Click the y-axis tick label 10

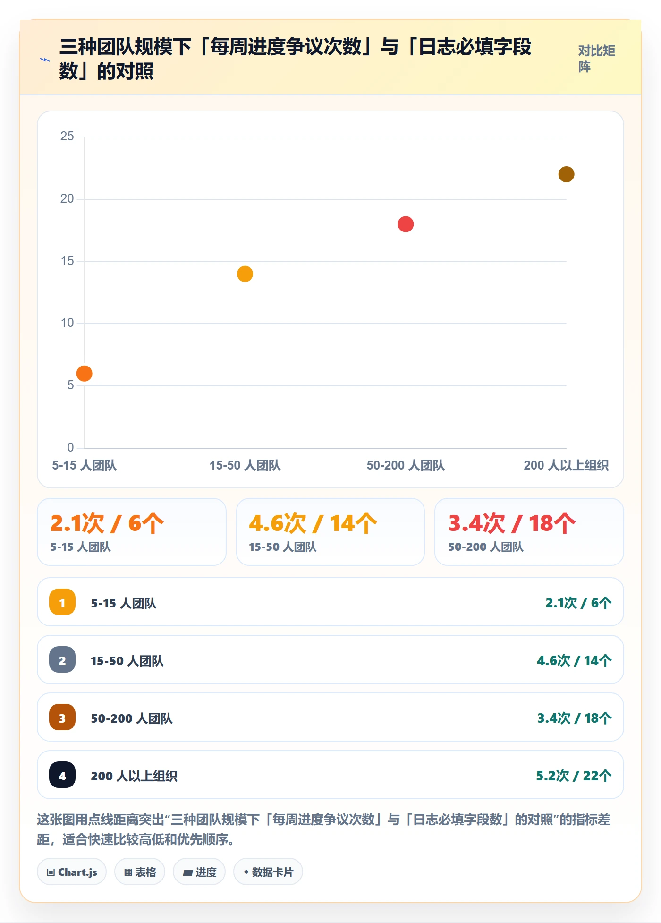(x=67, y=323)
